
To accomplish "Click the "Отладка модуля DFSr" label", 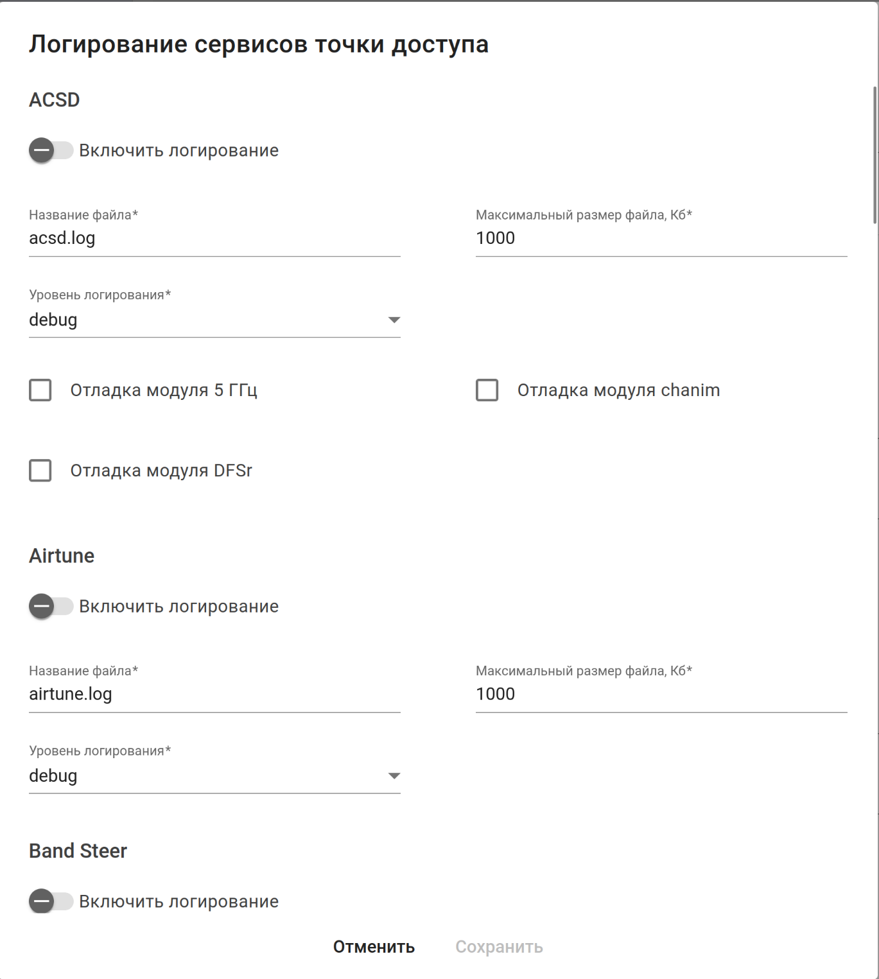I will point(161,471).
